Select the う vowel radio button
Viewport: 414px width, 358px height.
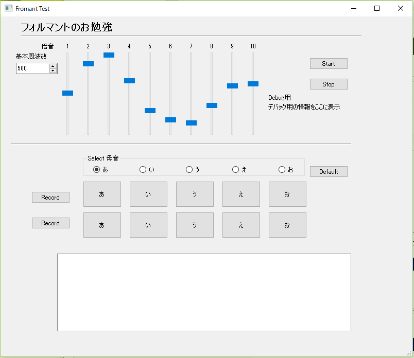(189, 169)
